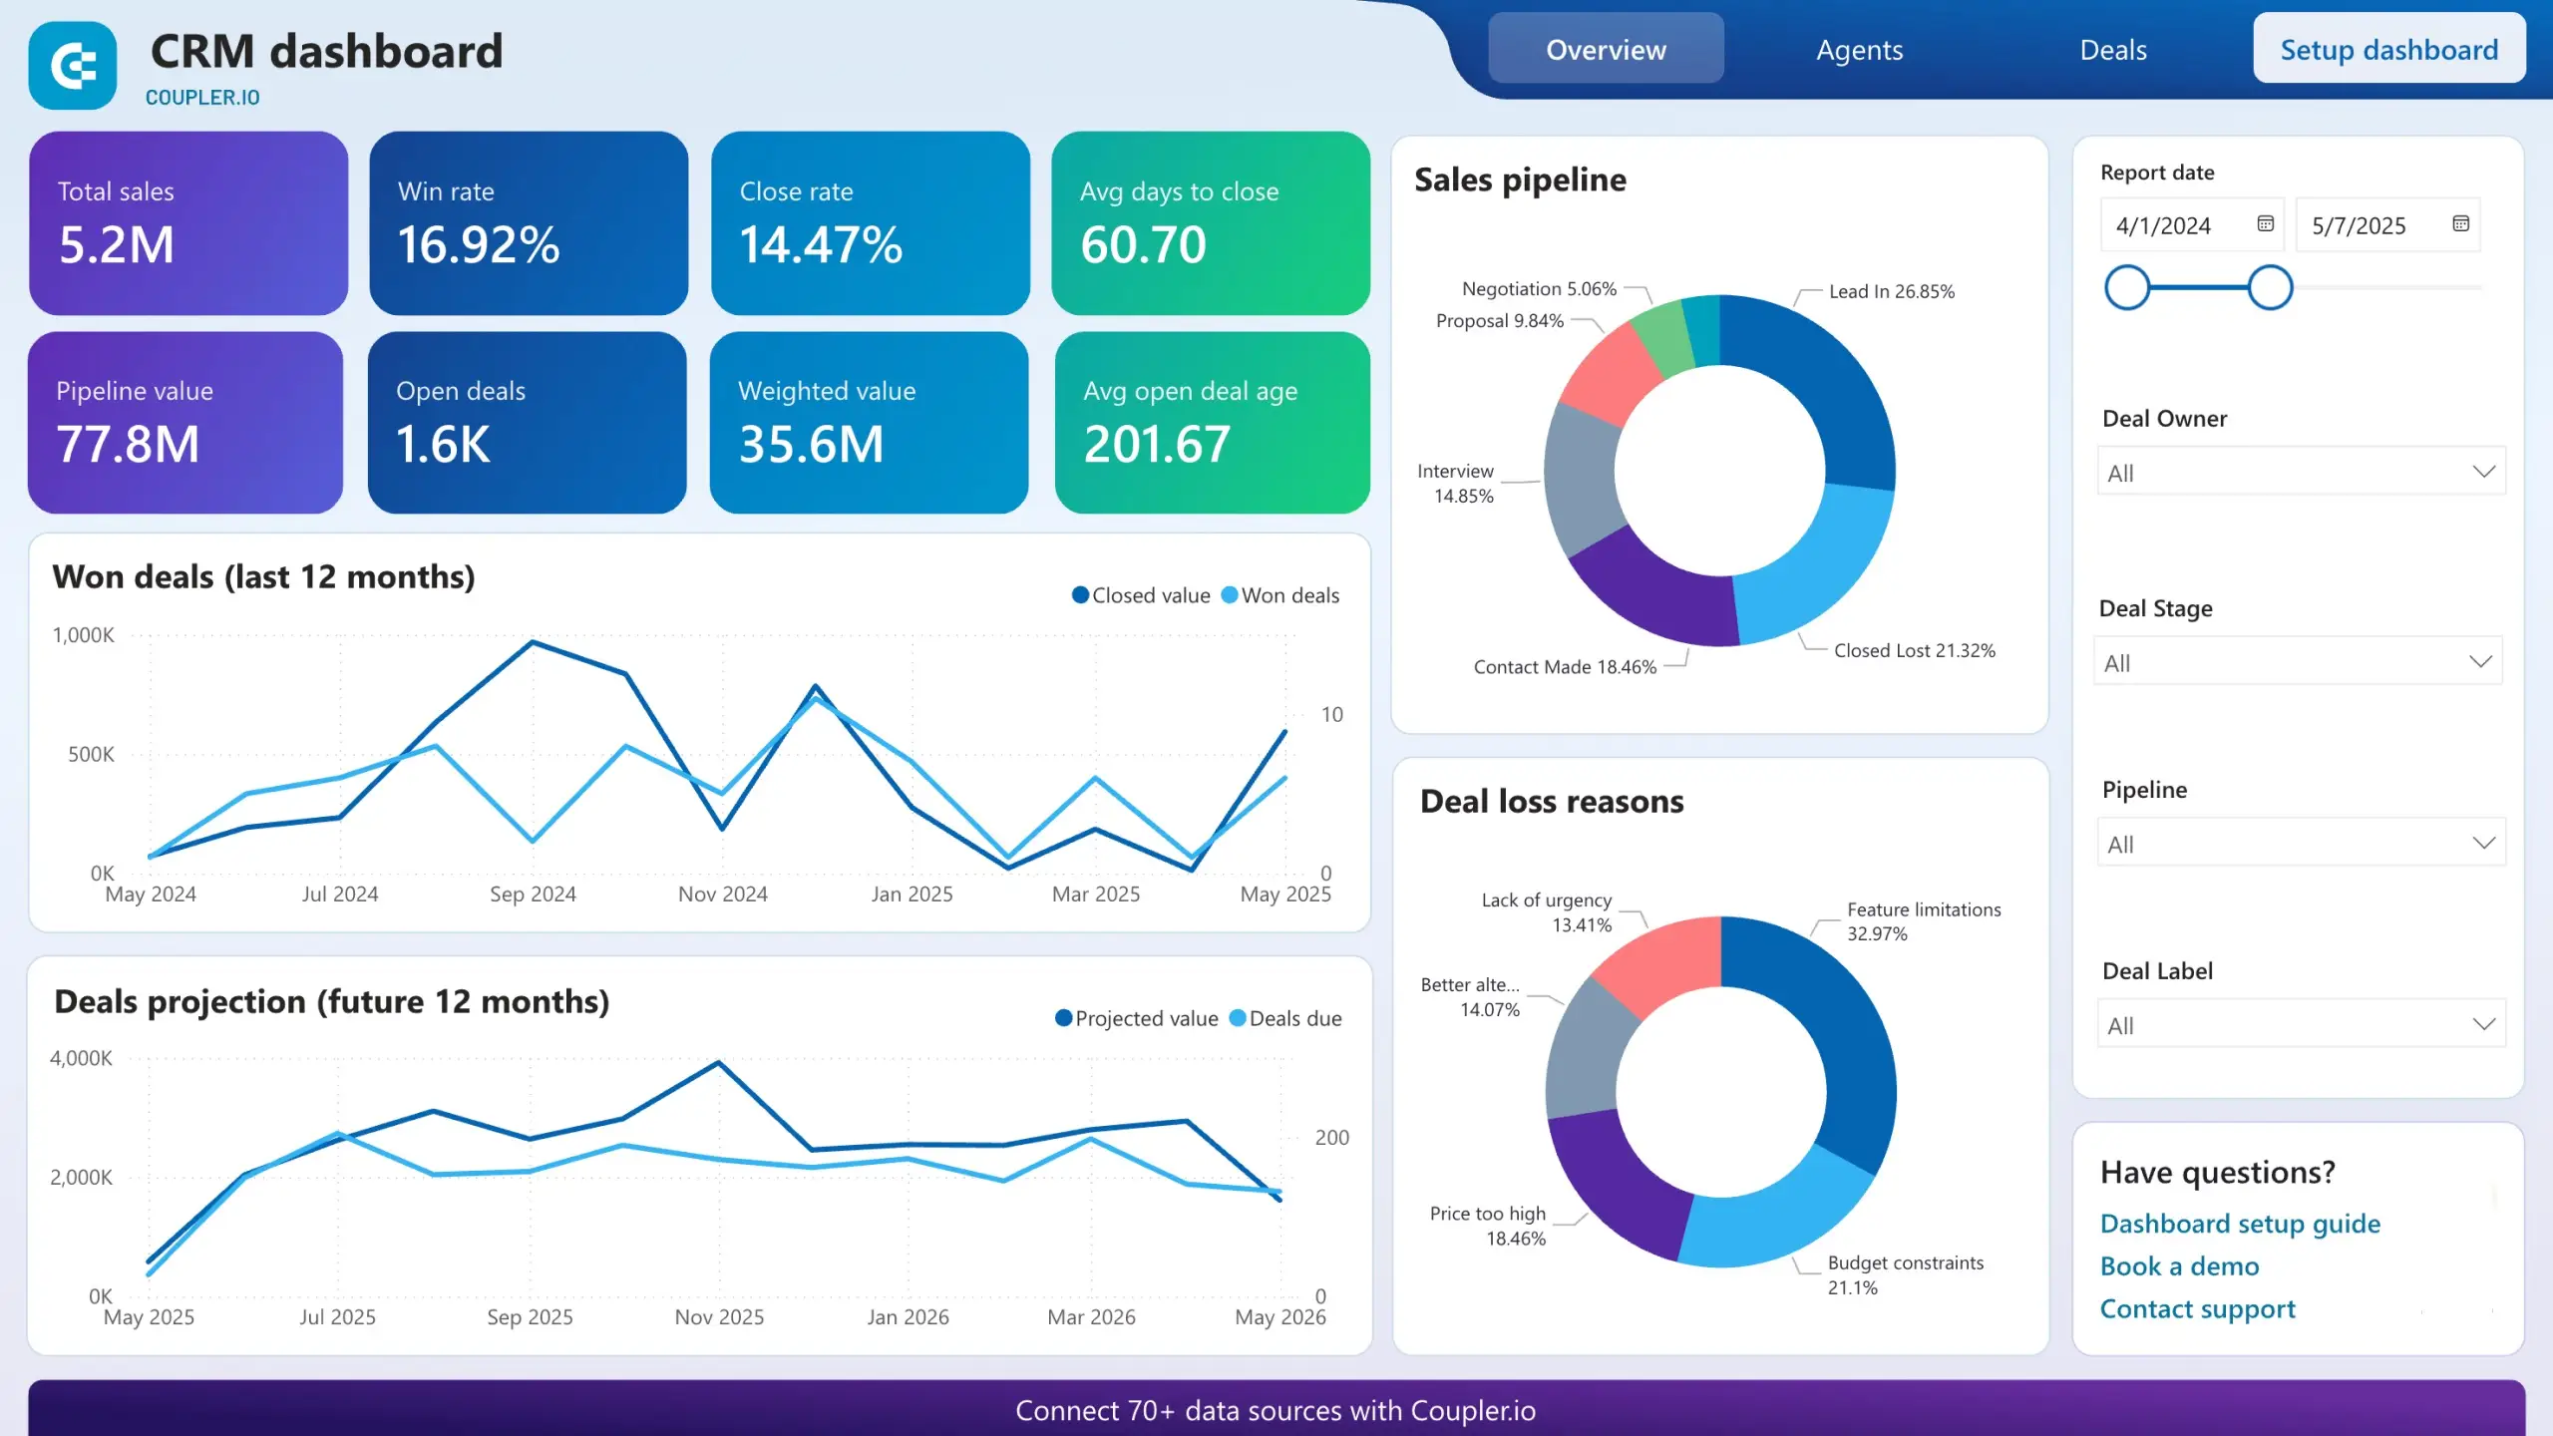Toggle the Closed value legend series
2553x1436 pixels.
click(1141, 594)
